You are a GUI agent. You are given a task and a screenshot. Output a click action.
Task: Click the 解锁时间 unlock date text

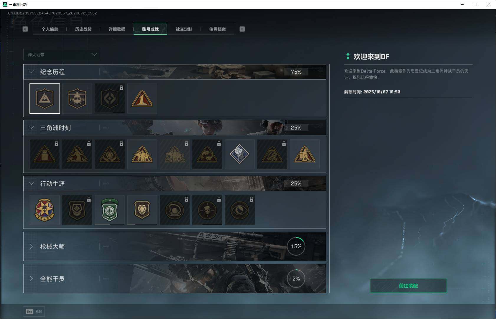pyautogui.click(x=372, y=92)
